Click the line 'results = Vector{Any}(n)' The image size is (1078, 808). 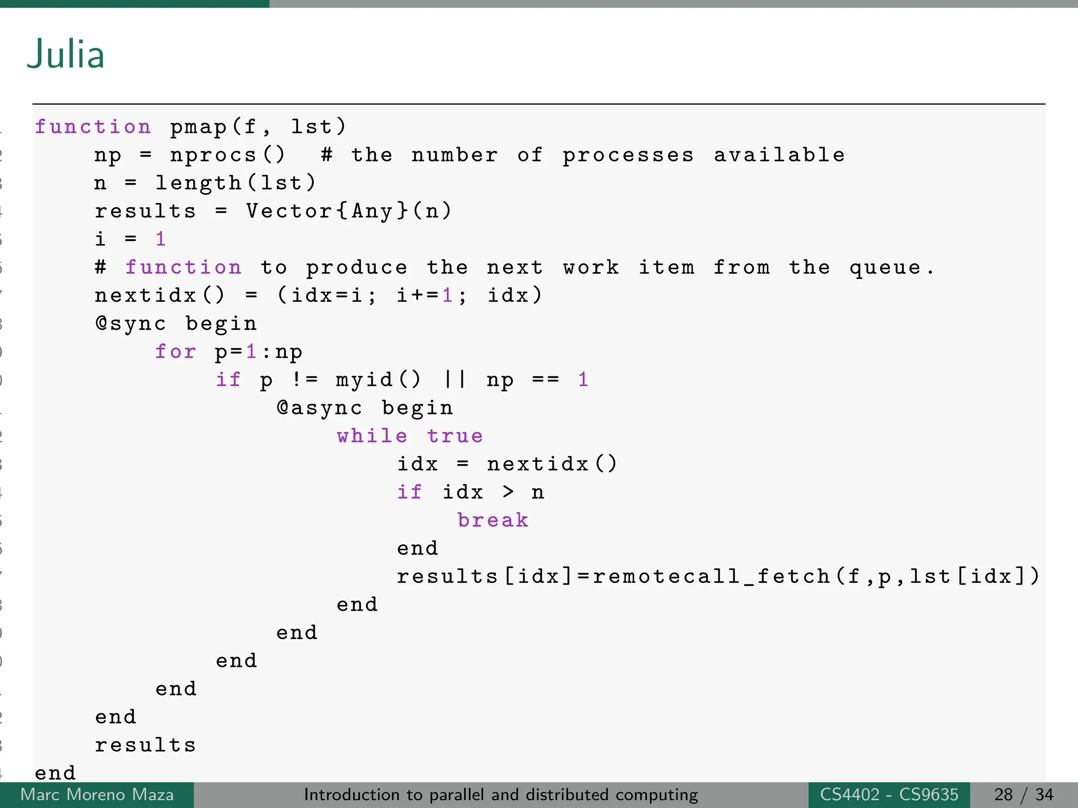(x=273, y=211)
